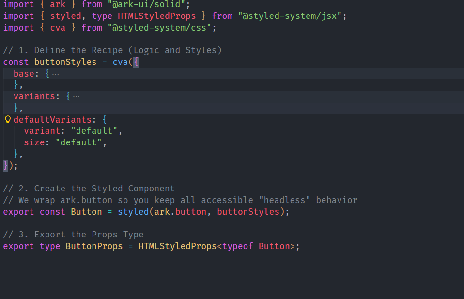Click the "@styled-system/css" import path
This screenshot has width=464, height=299.
click(x=159, y=28)
